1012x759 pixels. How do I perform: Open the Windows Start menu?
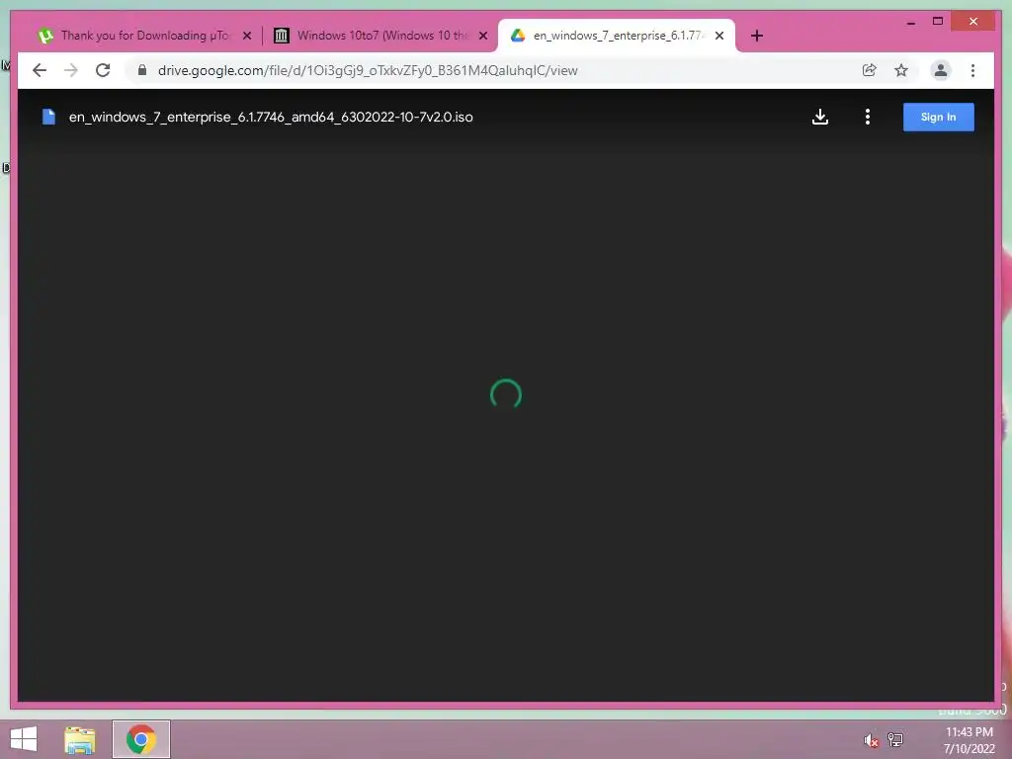click(24, 739)
